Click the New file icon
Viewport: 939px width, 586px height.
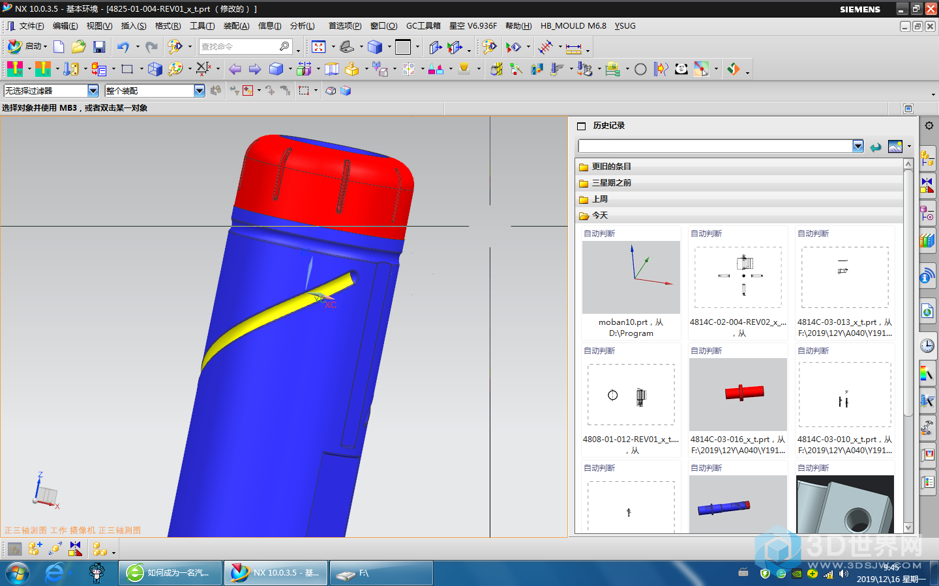(x=59, y=47)
